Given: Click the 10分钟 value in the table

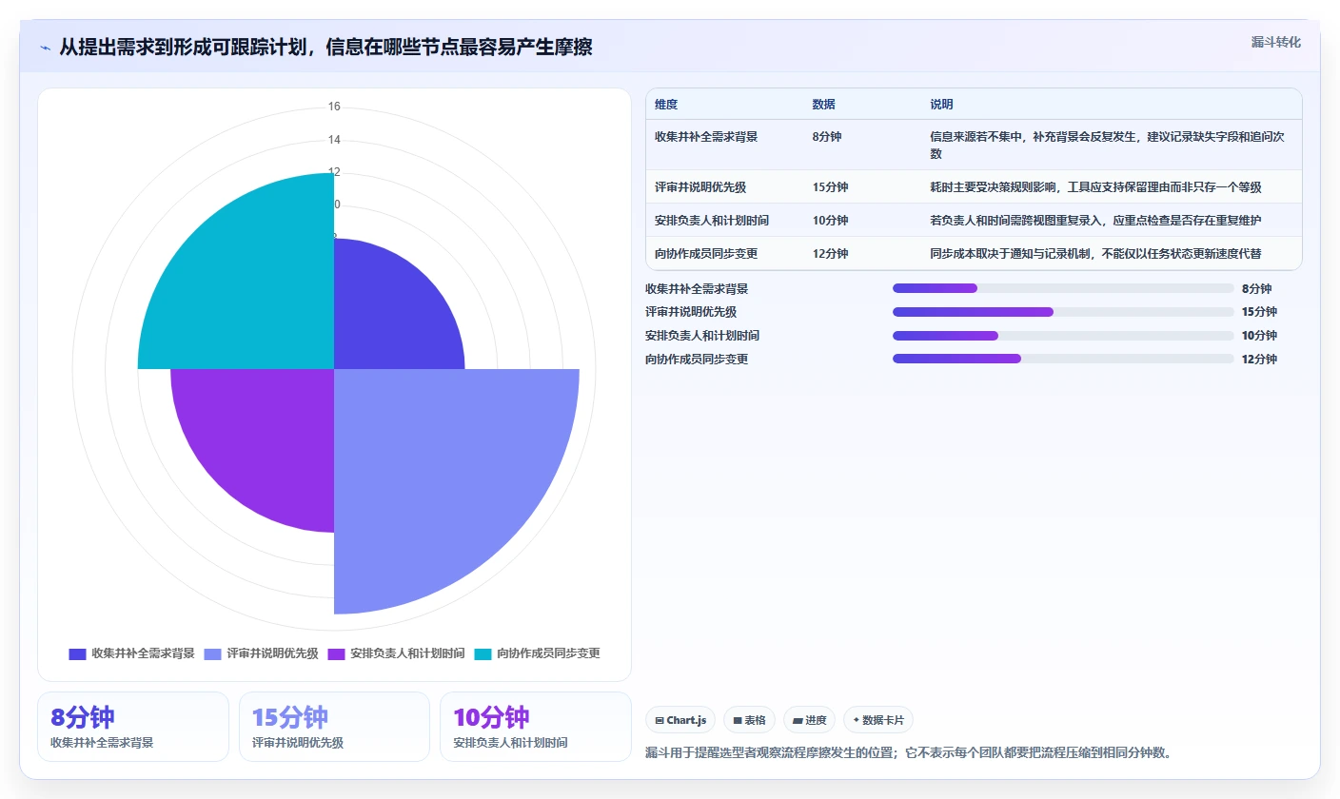Looking at the screenshot, I should (x=830, y=221).
